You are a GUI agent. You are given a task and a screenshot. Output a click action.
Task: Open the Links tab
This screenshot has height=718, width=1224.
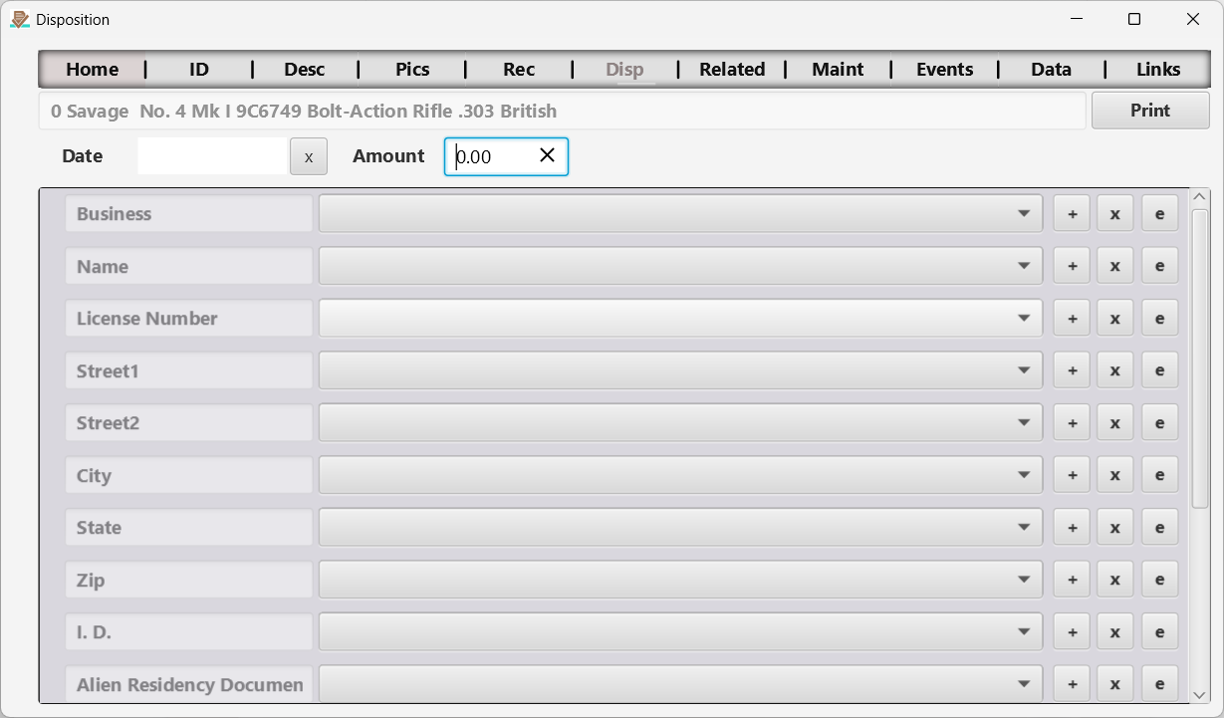click(x=1158, y=69)
